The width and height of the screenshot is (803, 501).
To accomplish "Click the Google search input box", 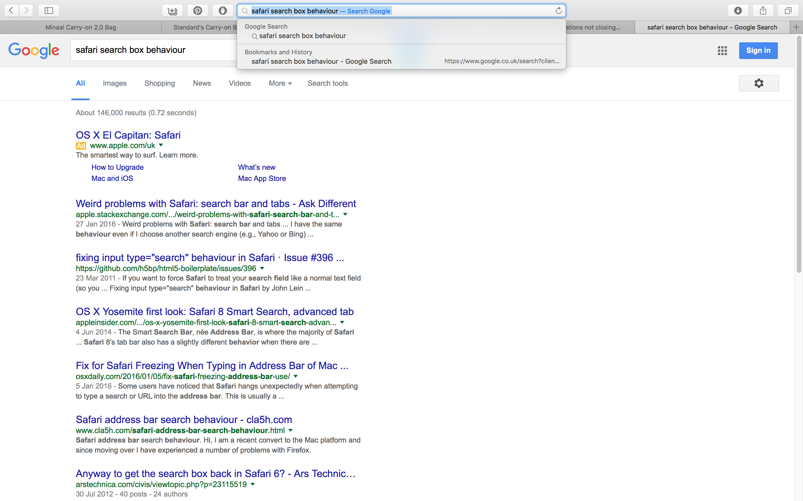I will (x=154, y=50).
